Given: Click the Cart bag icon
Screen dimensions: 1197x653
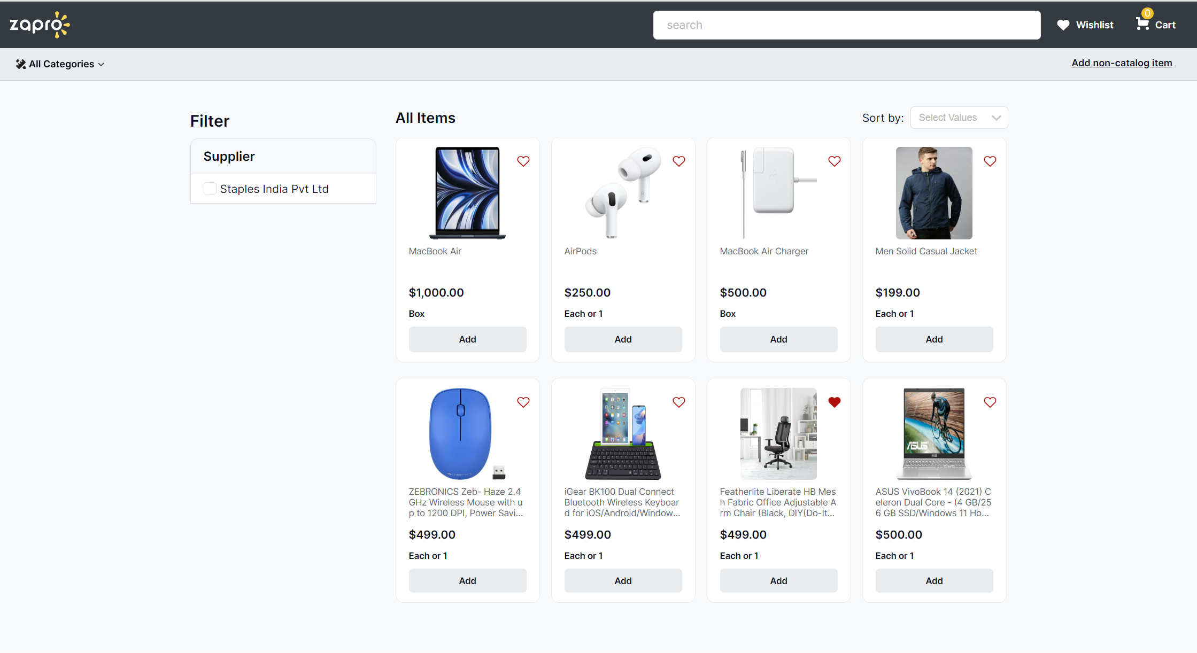Looking at the screenshot, I should coord(1141,24).
